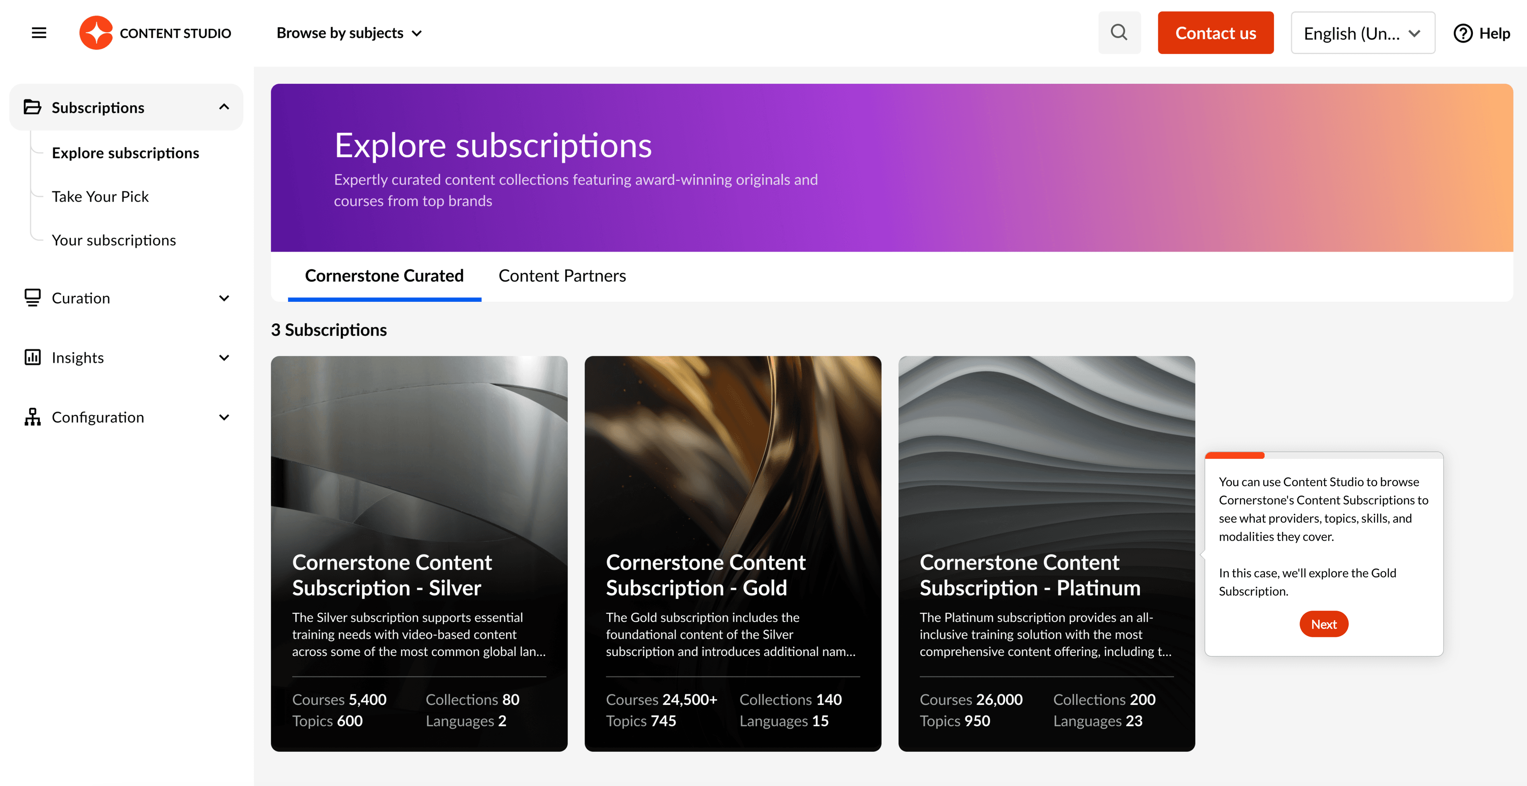Switch to the Content Partners tab
The width and height of the screenshot is (1527, 786).
coord(562,276)
